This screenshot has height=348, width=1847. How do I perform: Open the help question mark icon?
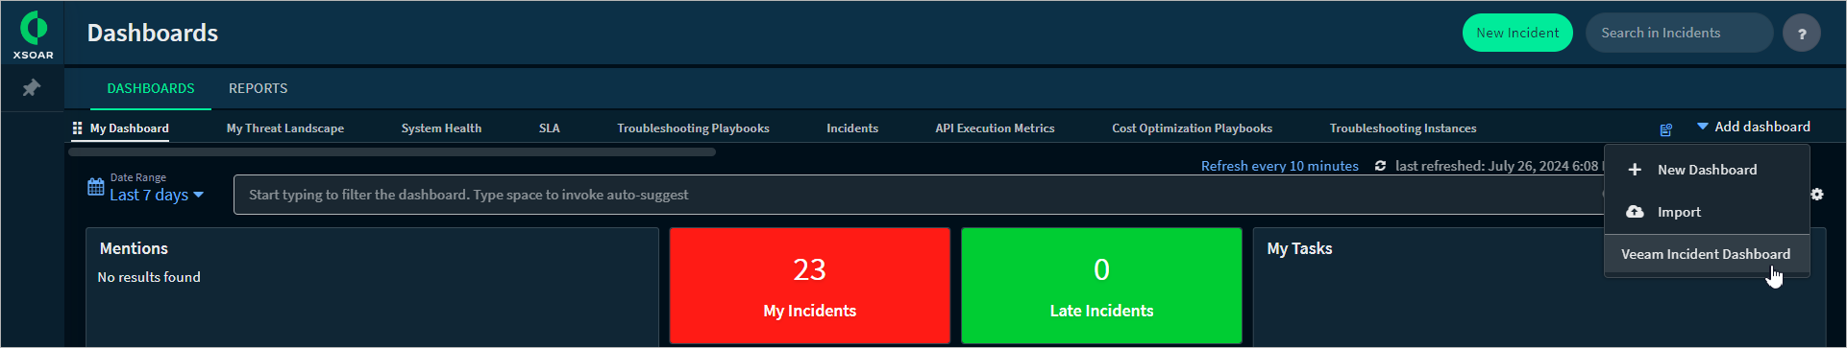click(1802, 34)
